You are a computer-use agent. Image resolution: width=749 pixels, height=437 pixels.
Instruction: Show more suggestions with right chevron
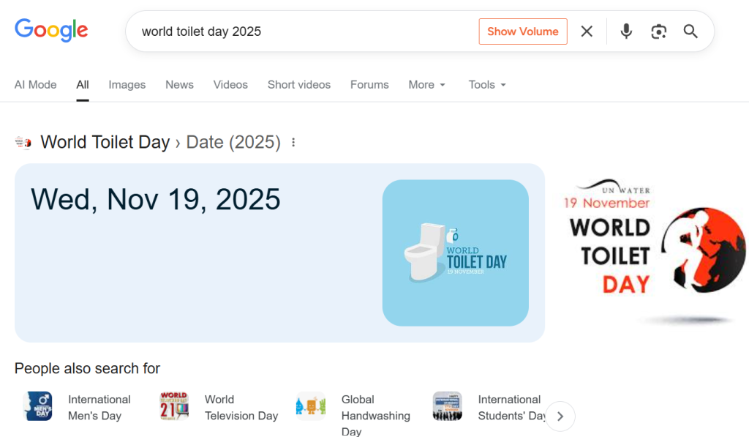(560, 417)
